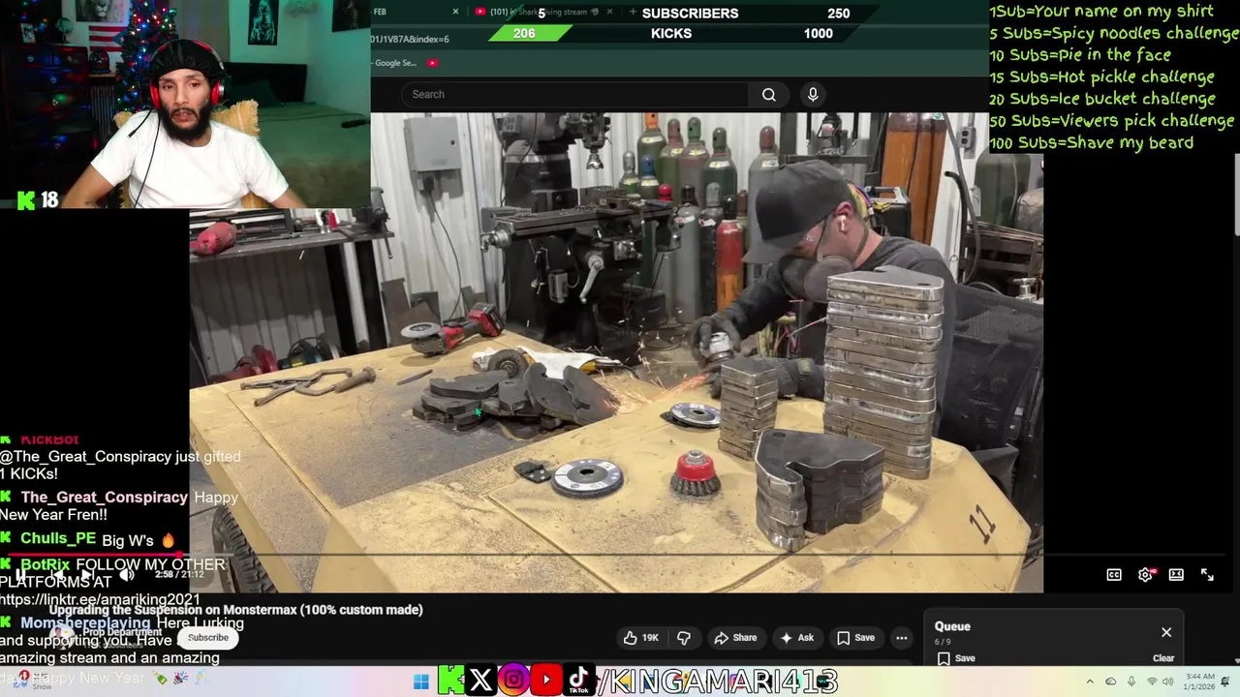Open the notification bell in the tray

click(1226, 682)
